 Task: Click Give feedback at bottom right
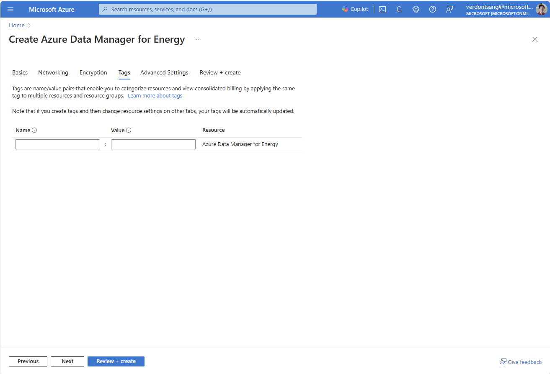pos(521,361)
